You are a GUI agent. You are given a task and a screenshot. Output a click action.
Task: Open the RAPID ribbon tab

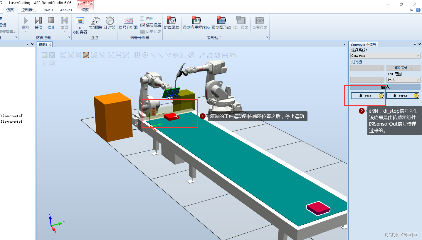click(x=48, y=10)
